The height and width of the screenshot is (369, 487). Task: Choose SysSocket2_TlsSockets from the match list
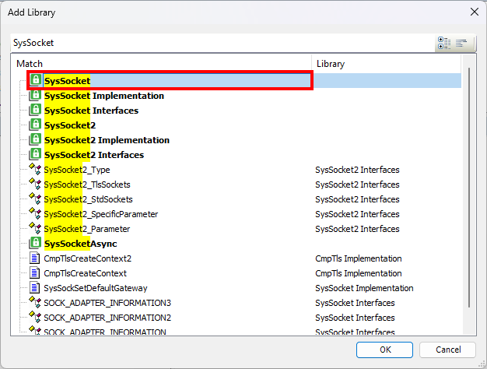(x=87, y=184)
